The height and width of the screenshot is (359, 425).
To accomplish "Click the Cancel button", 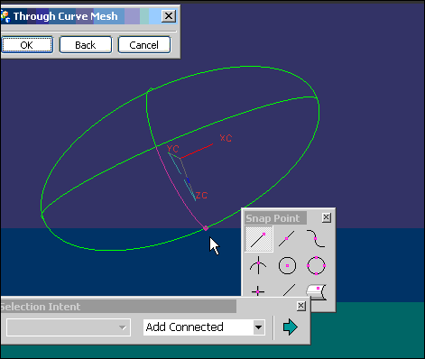I will click(x=144, y=45).
